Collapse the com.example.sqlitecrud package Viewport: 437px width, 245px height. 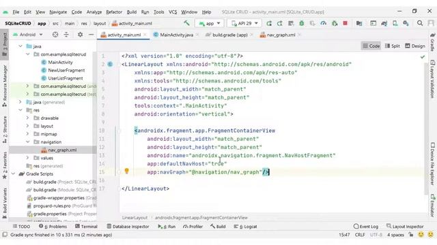pyautogui.click(x=28, y=54)
